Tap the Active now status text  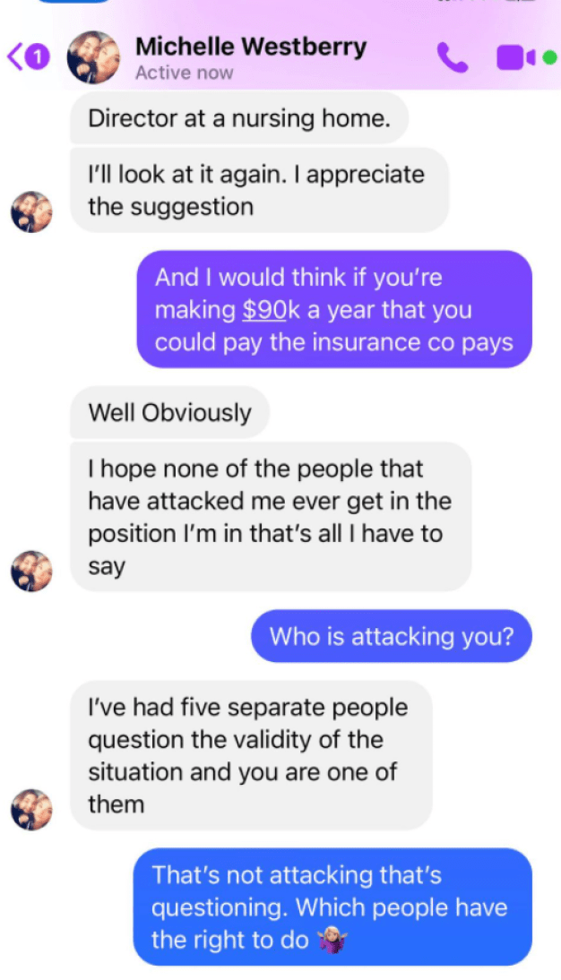coord(184,73)
